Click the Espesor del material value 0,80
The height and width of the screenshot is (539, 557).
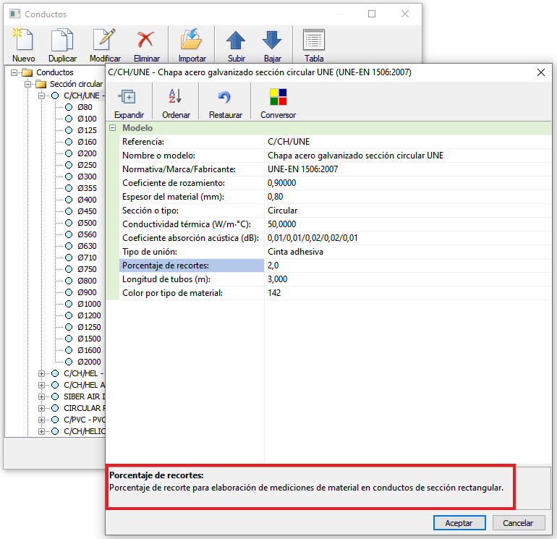coord(408,197)
